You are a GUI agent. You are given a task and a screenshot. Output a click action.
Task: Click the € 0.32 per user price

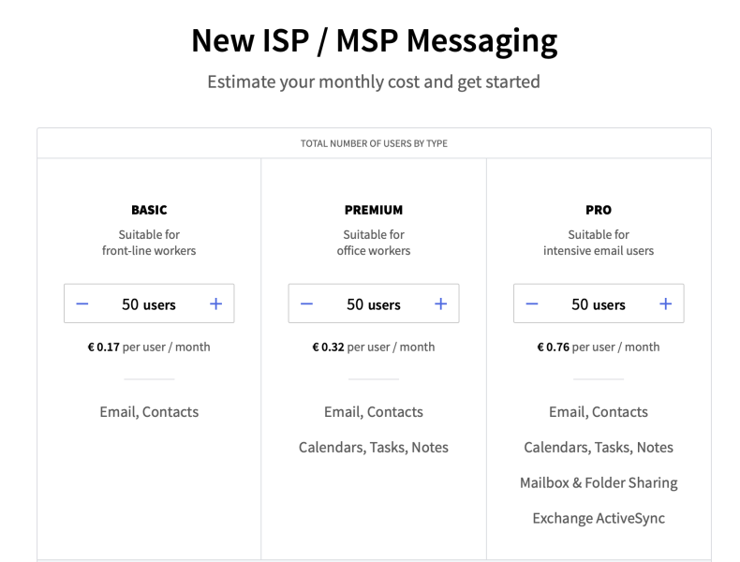tap(374, 348)
